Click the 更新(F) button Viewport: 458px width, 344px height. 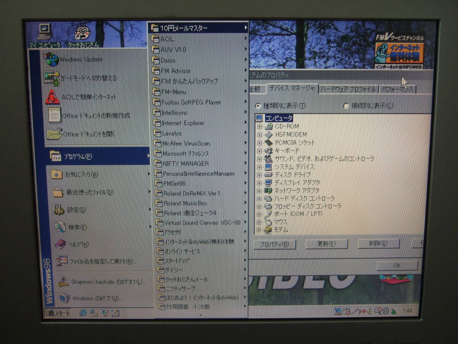point(327,244)
